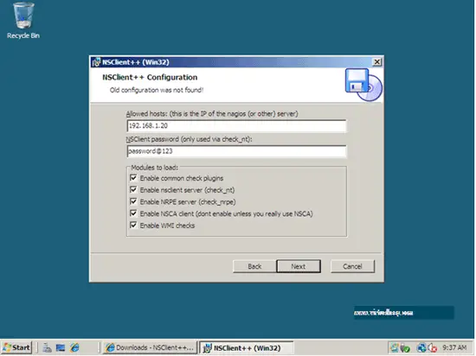Go Back to the previous setup step
The height and width of the screenshot is (356, 476).
pyautogui.click(x=254, y=266)
